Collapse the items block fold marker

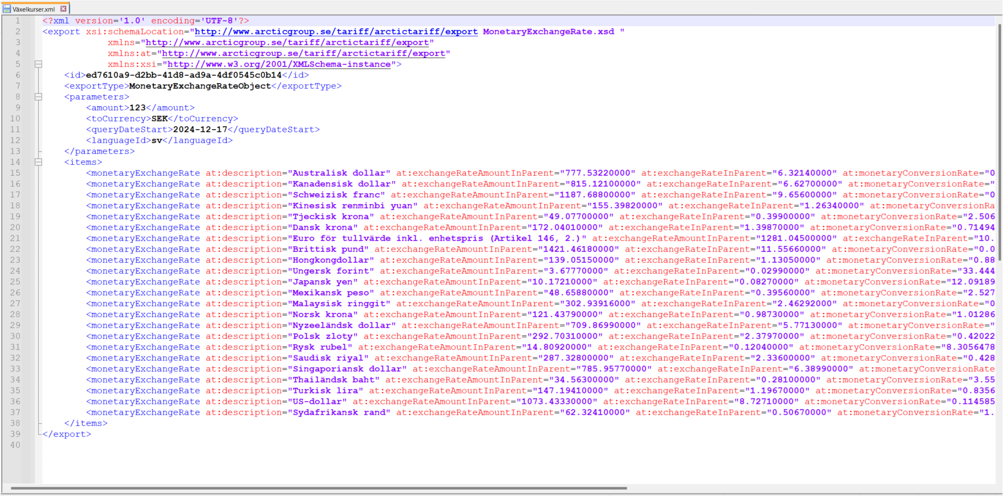[x=38, y=162]
